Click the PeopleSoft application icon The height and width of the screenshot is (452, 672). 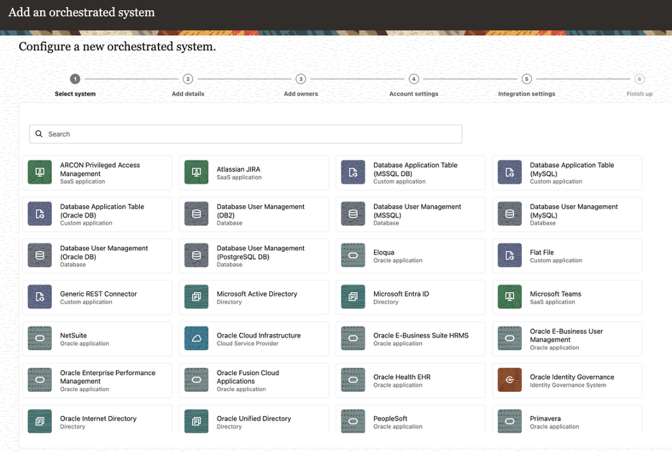click(353, 422)
